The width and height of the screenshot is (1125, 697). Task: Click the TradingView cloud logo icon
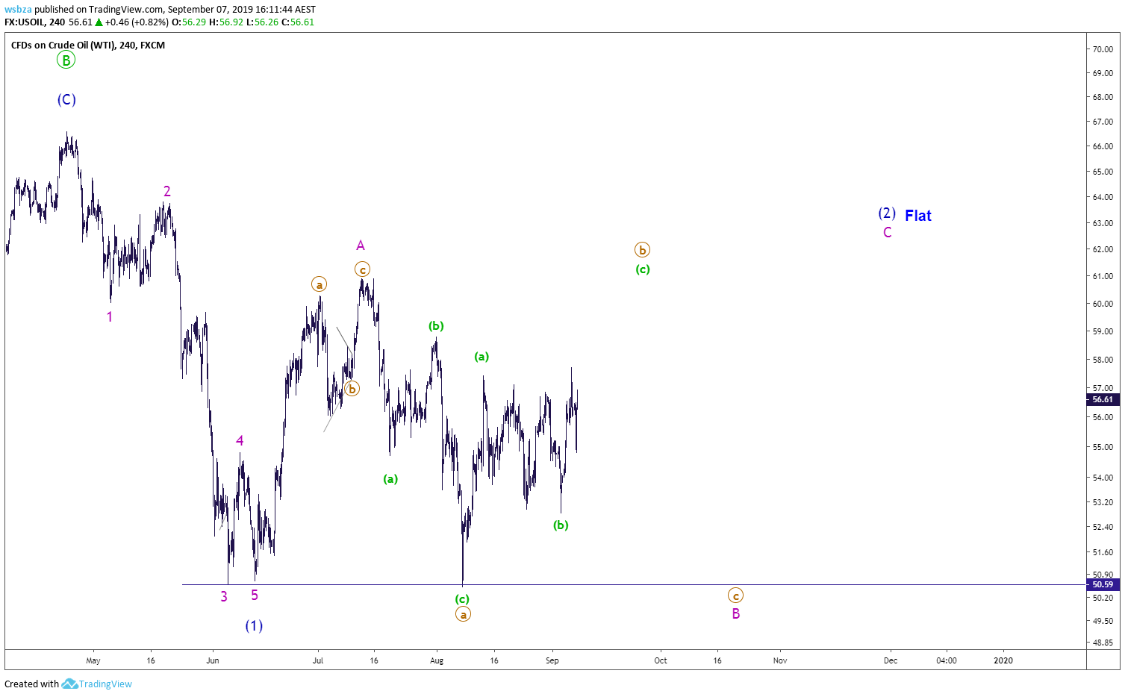69,684
